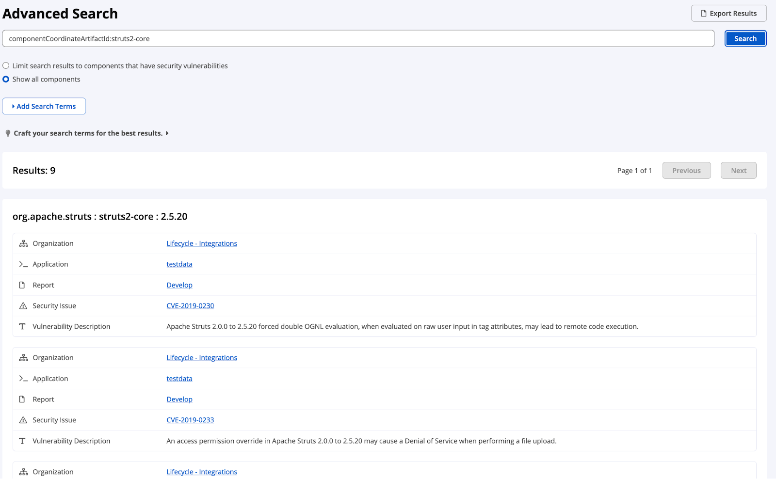
Task: Expand the craft your search terms tip
Action: 167,133
